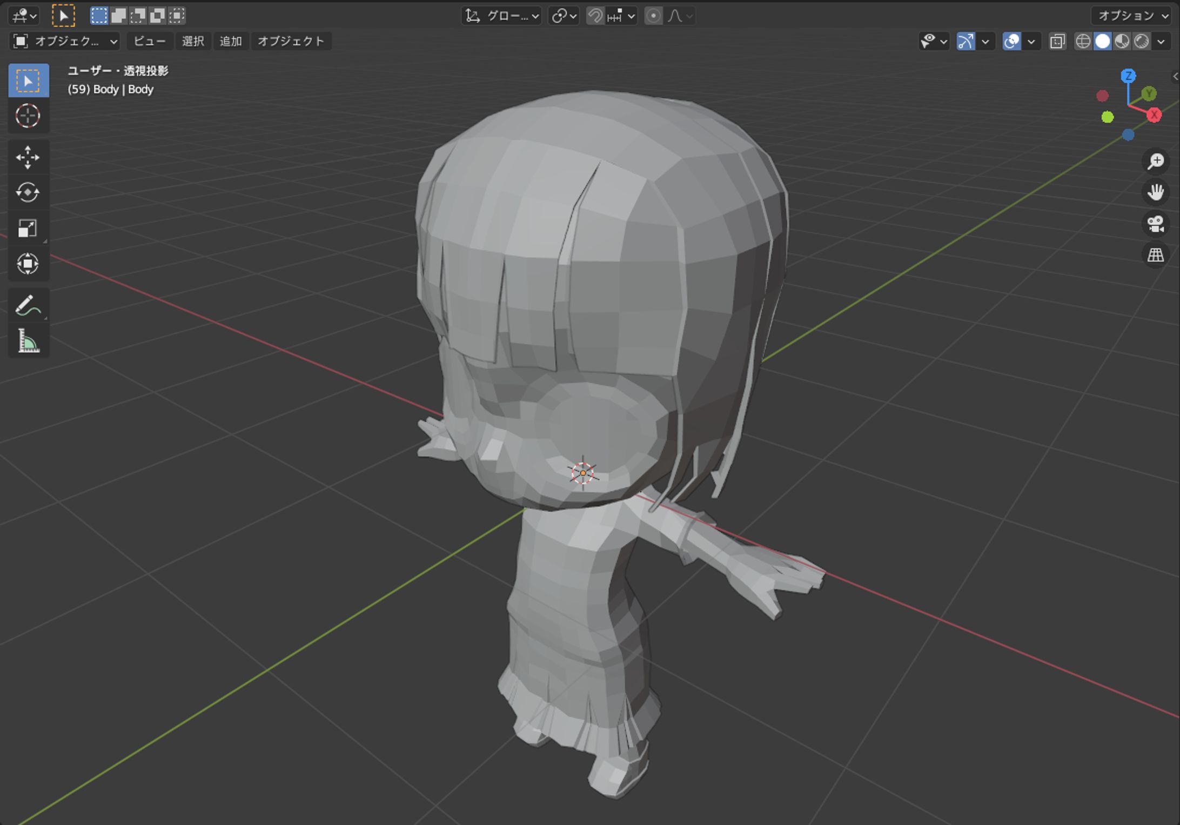Open the ビュー menu
Image resolution: width=1180 pixels, height=825 pixels.
[149, 41]
